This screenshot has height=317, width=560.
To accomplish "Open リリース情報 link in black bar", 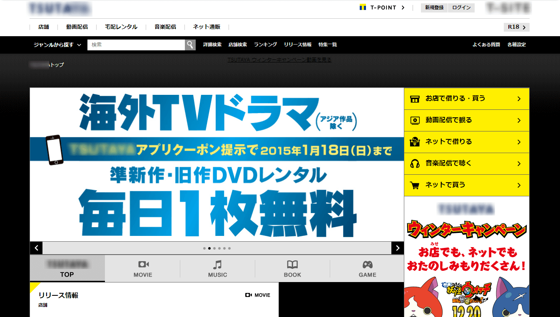I will click(298, 45).
